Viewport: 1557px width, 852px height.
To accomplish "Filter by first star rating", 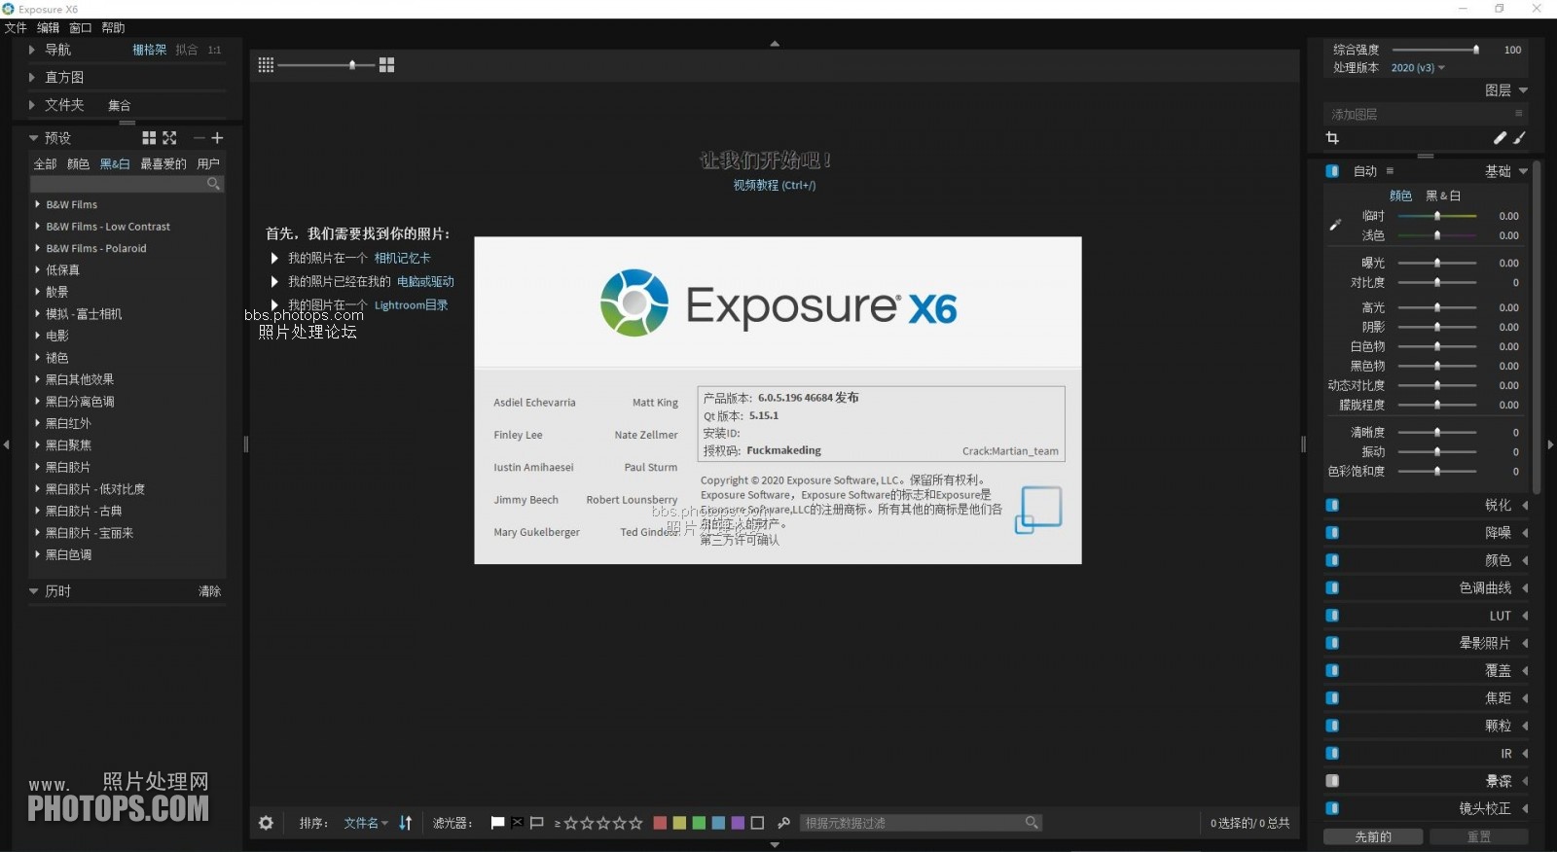I will [570, 823].
